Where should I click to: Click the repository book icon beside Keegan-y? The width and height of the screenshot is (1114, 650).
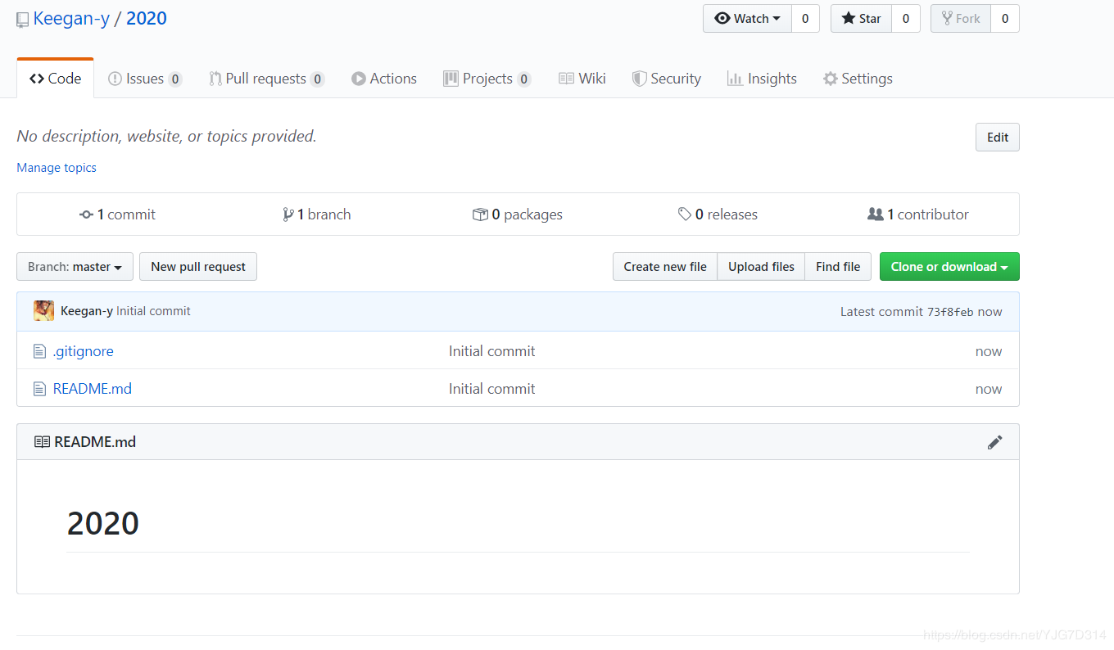(x=23, y=20)
